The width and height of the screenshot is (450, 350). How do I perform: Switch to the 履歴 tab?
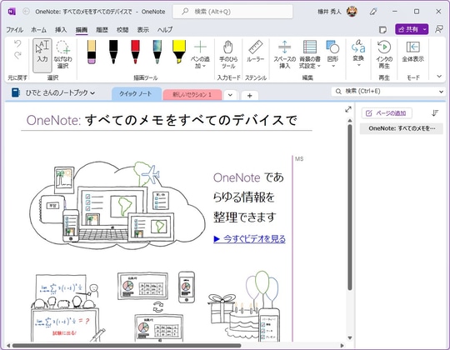pos(102,29)
